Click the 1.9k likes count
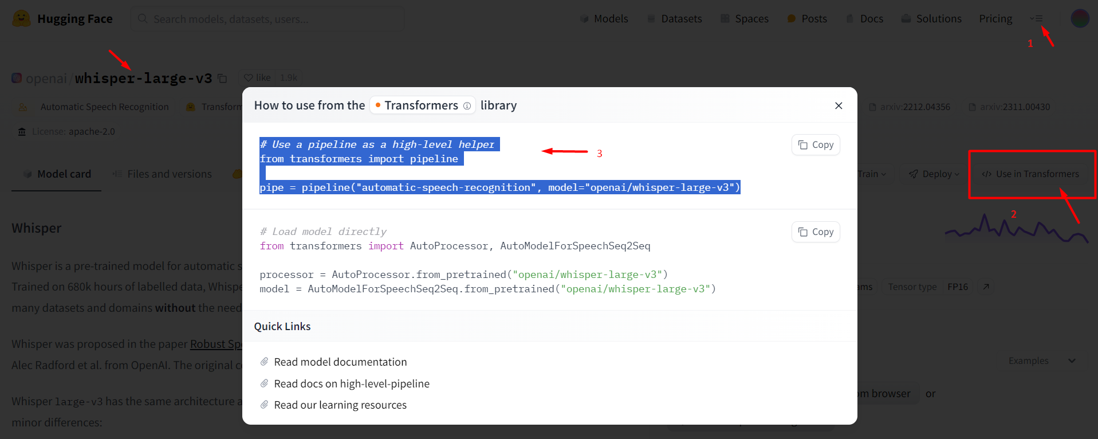 [x=289, y=77]
